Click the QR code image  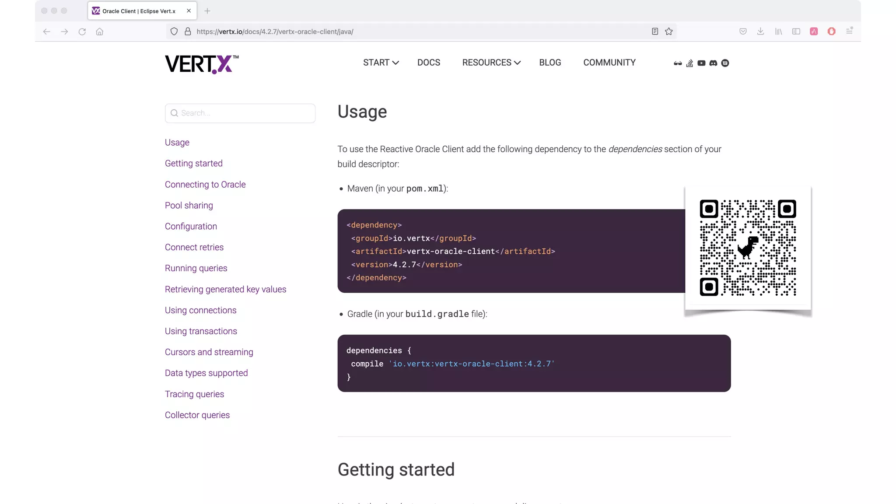pyautogui.click(x=748, y=248)
